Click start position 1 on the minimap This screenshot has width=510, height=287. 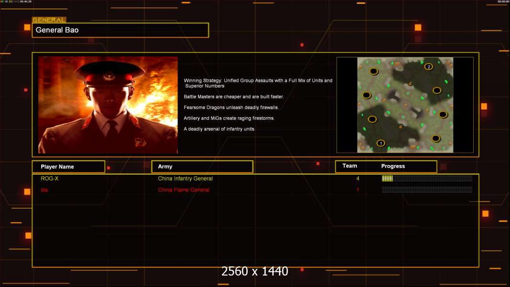click(380, 143)
